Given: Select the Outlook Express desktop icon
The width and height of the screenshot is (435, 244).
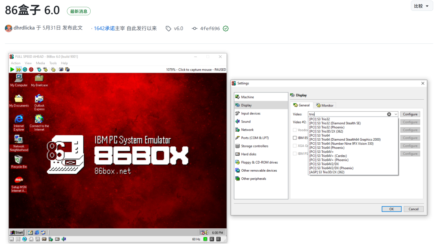Looking at the screenshot, I should 39,103.
